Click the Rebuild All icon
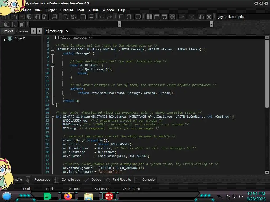Viewport: 270px width, 202px height. click(172, 17)
